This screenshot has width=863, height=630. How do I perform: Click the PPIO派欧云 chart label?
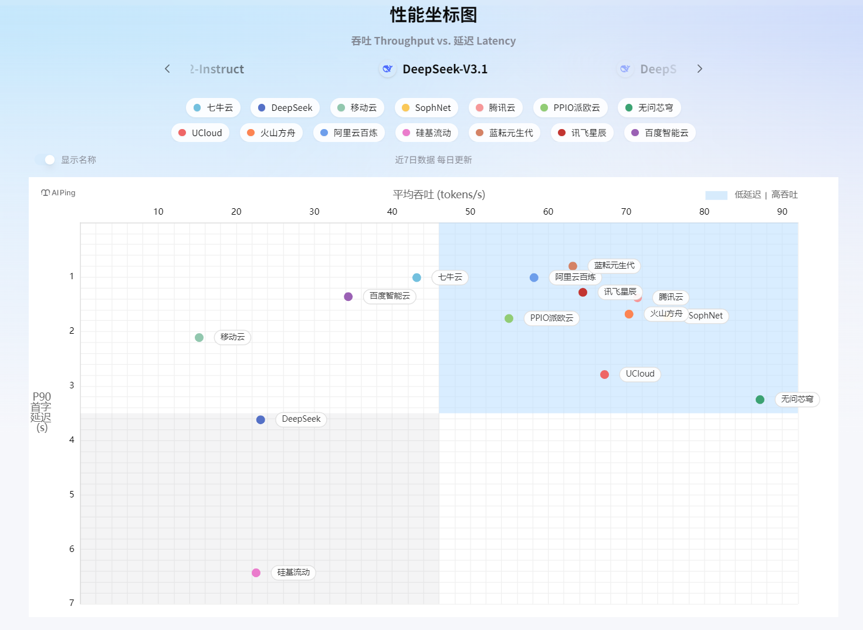[551, 318]
